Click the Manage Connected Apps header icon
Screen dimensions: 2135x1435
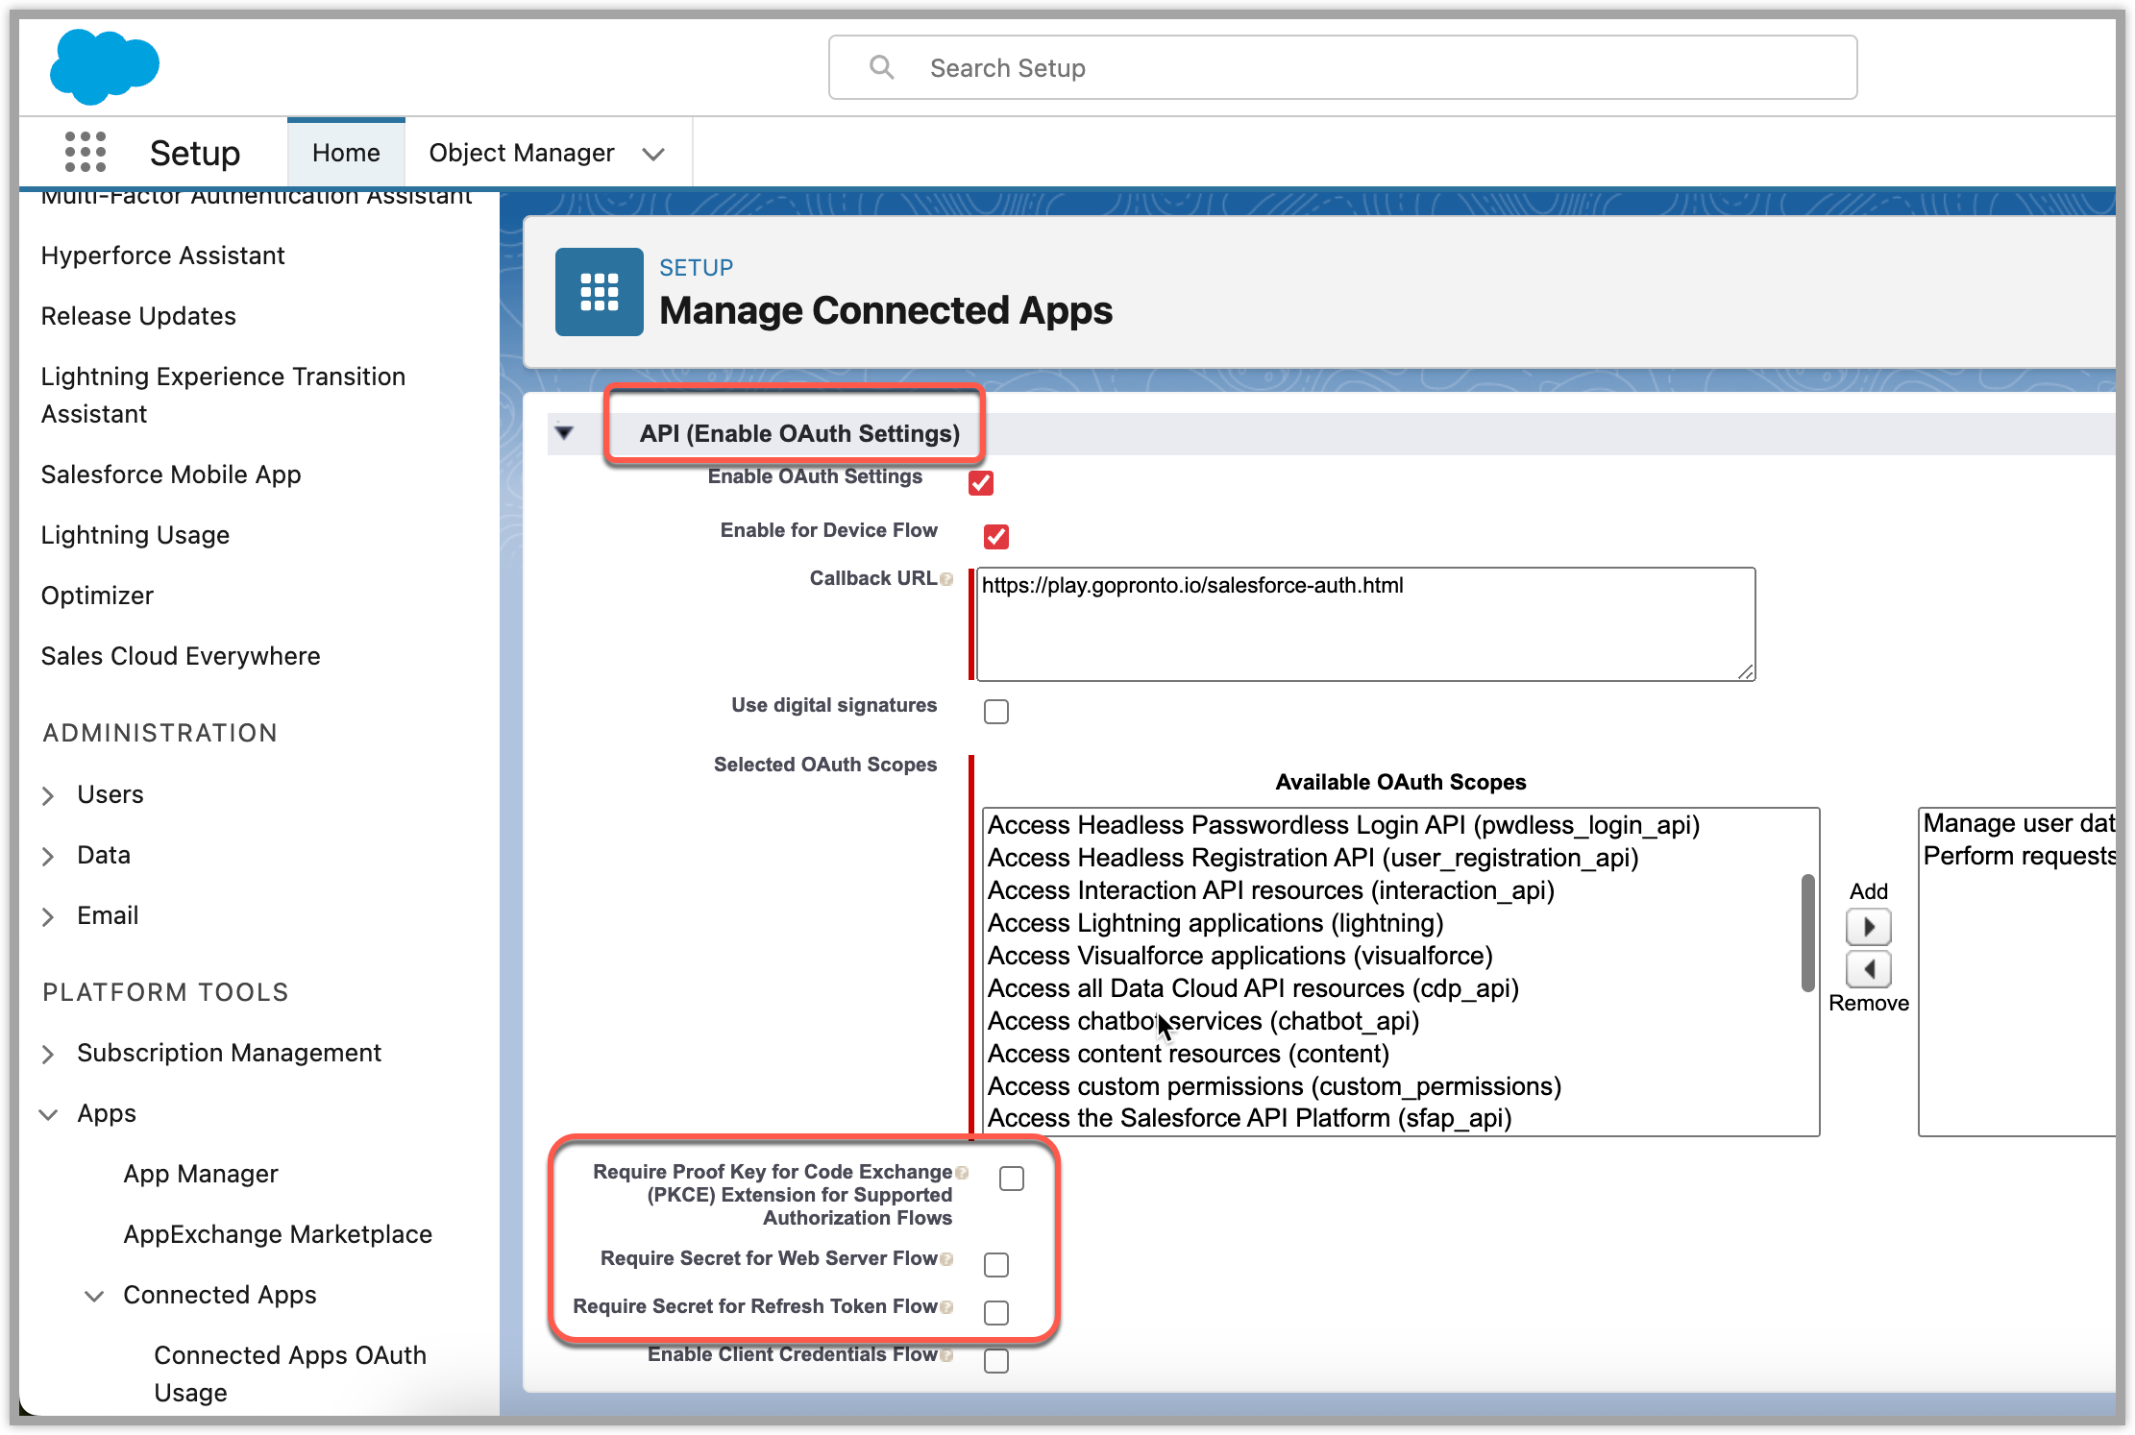599,292
